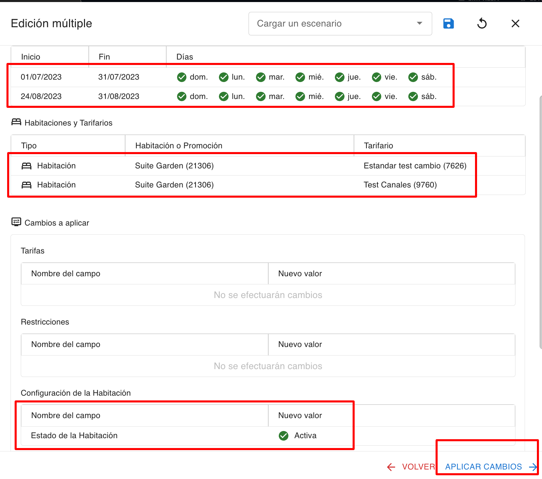
Task: Click the Tarifario column header
Action: pyautogui.click(x=378, y=146)
